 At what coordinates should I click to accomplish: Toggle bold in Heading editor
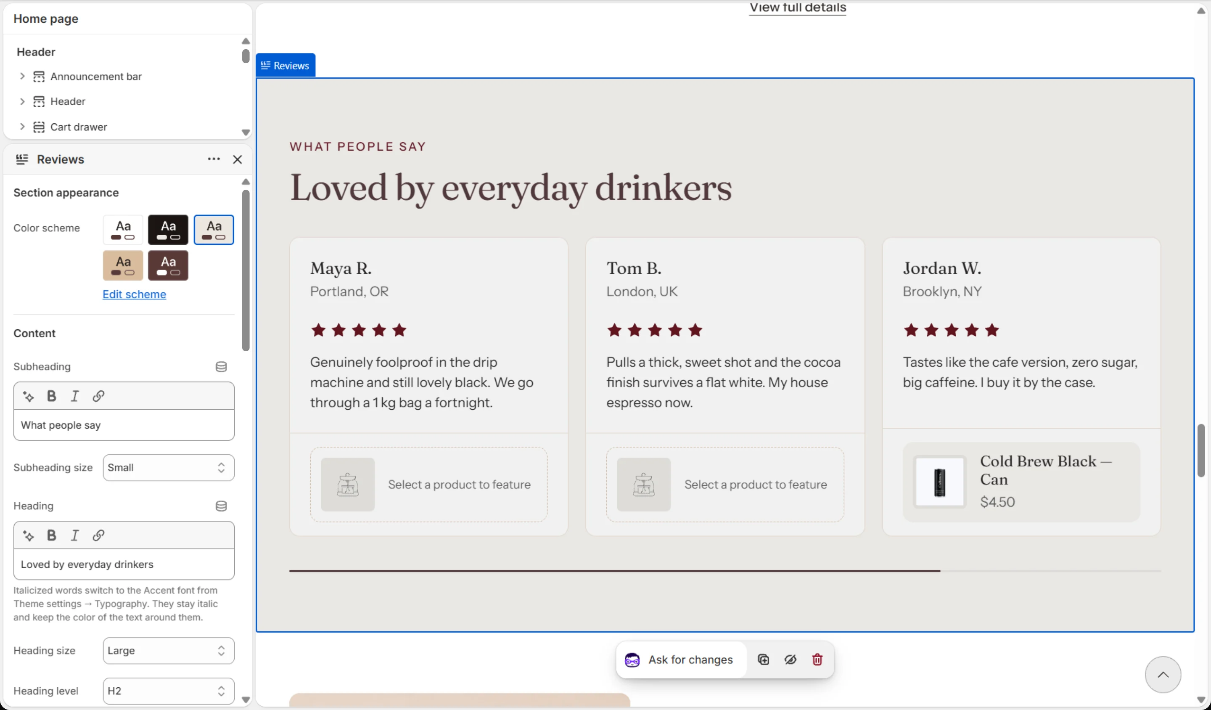[51, 535]
